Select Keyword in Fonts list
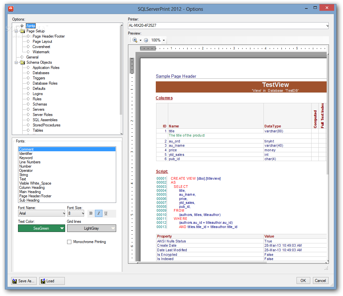Viewport: 343px width, 296px height. click(67, 158)
